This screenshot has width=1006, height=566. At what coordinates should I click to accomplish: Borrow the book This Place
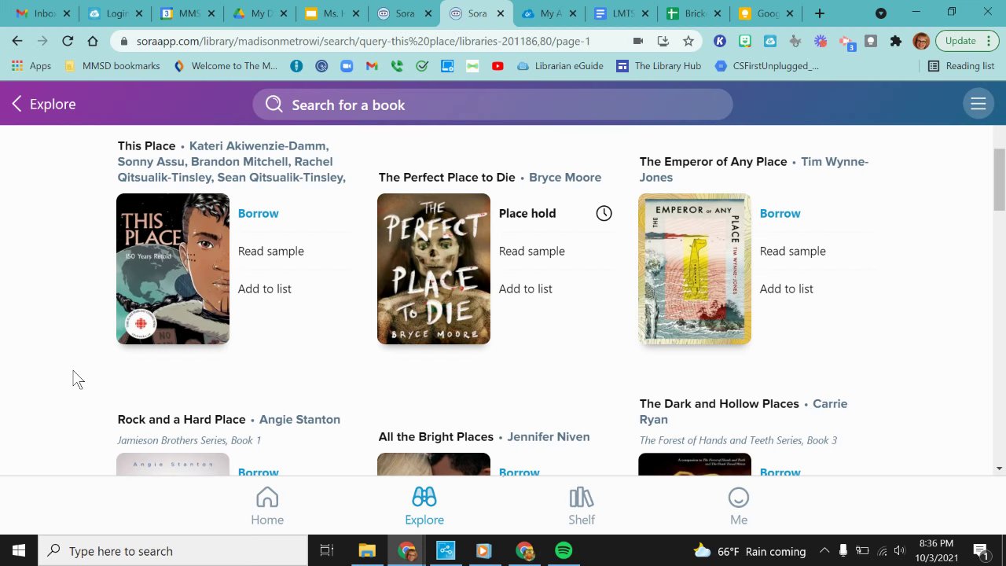pyautogui.click(x=258, y=213)
